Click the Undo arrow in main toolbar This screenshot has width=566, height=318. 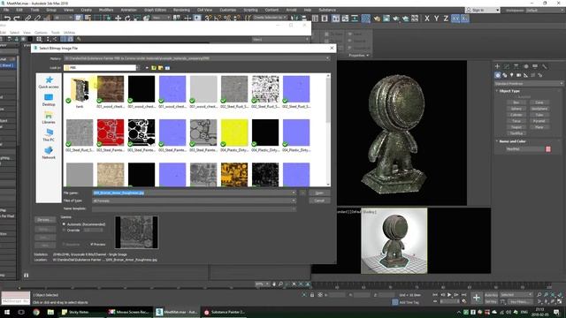7,18
